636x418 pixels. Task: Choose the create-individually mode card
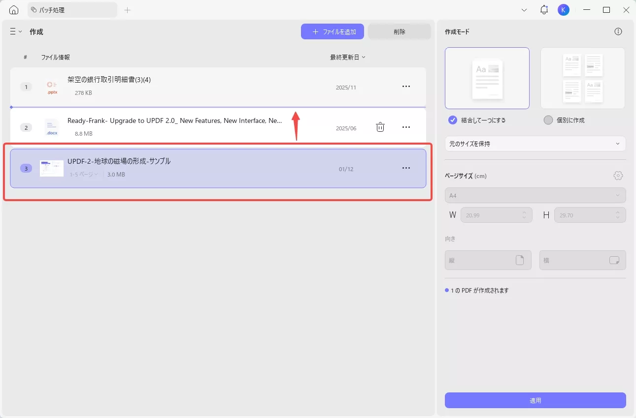point(583,78)
